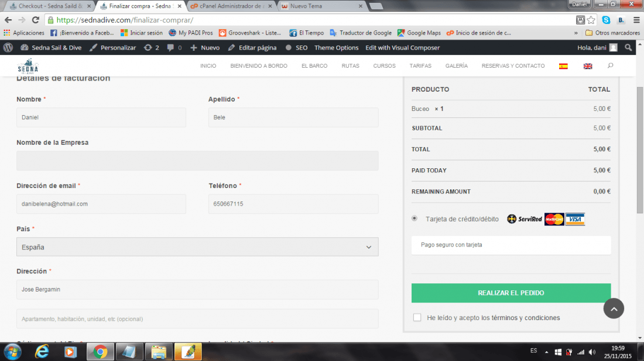Click the Teléfono field
This screenshot has height=361, width=644.
[x=293, y=204]
